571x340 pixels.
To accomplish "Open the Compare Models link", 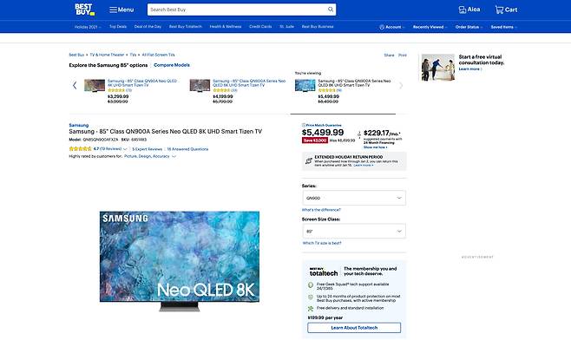I will pyautogui.click(x=172, y=65).
